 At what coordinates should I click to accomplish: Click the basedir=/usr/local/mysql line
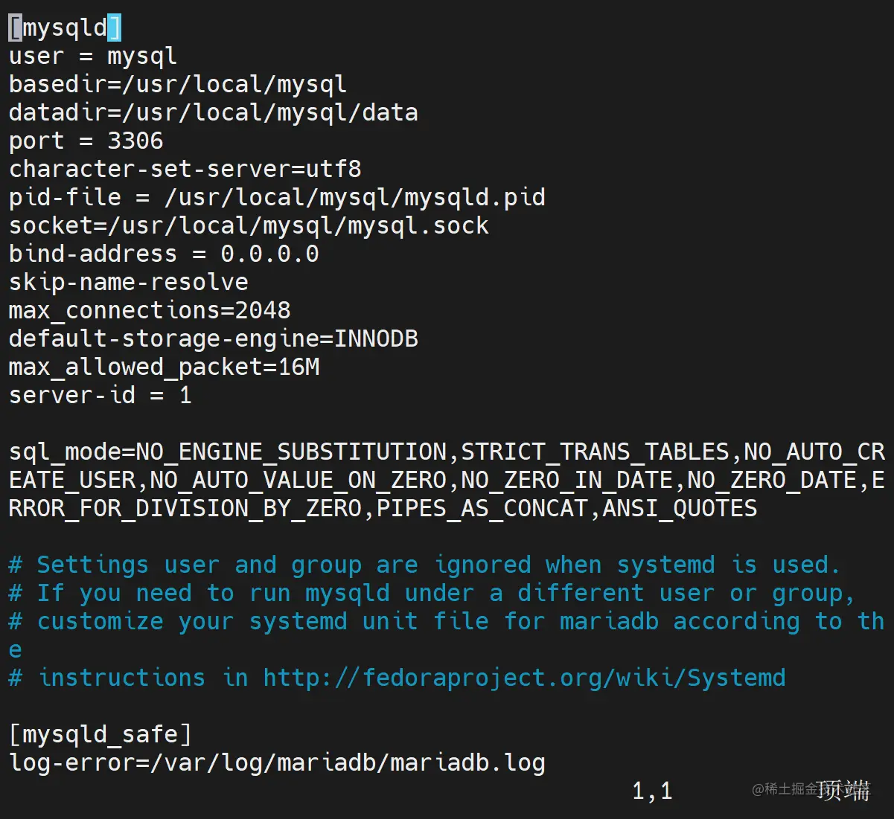pyautogui.click(x=177, y=85)
